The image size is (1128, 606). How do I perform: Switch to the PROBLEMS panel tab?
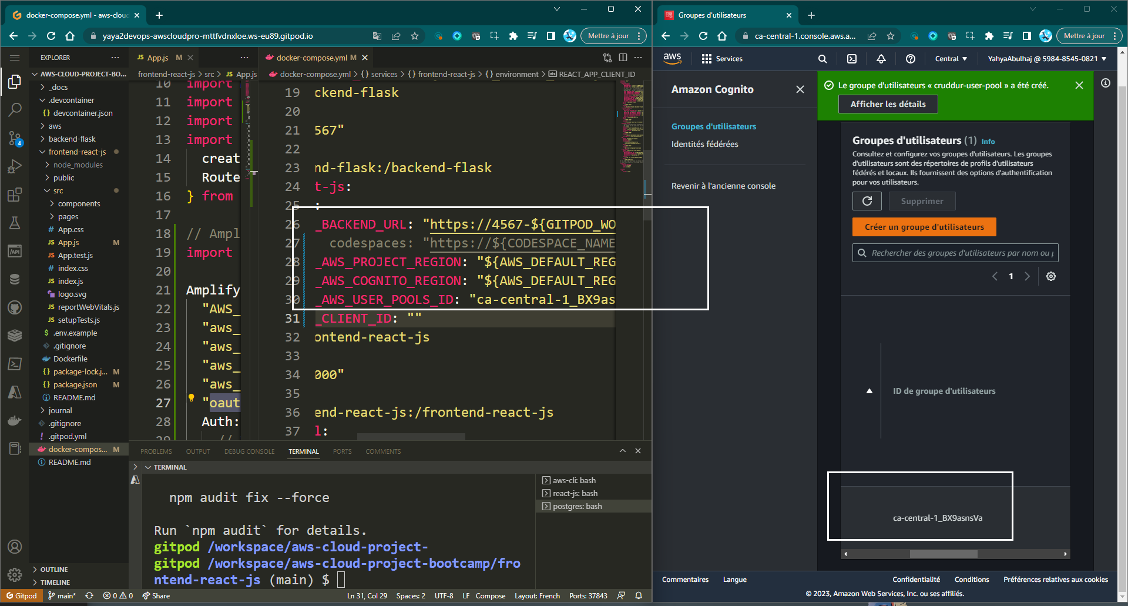[156, 451]
